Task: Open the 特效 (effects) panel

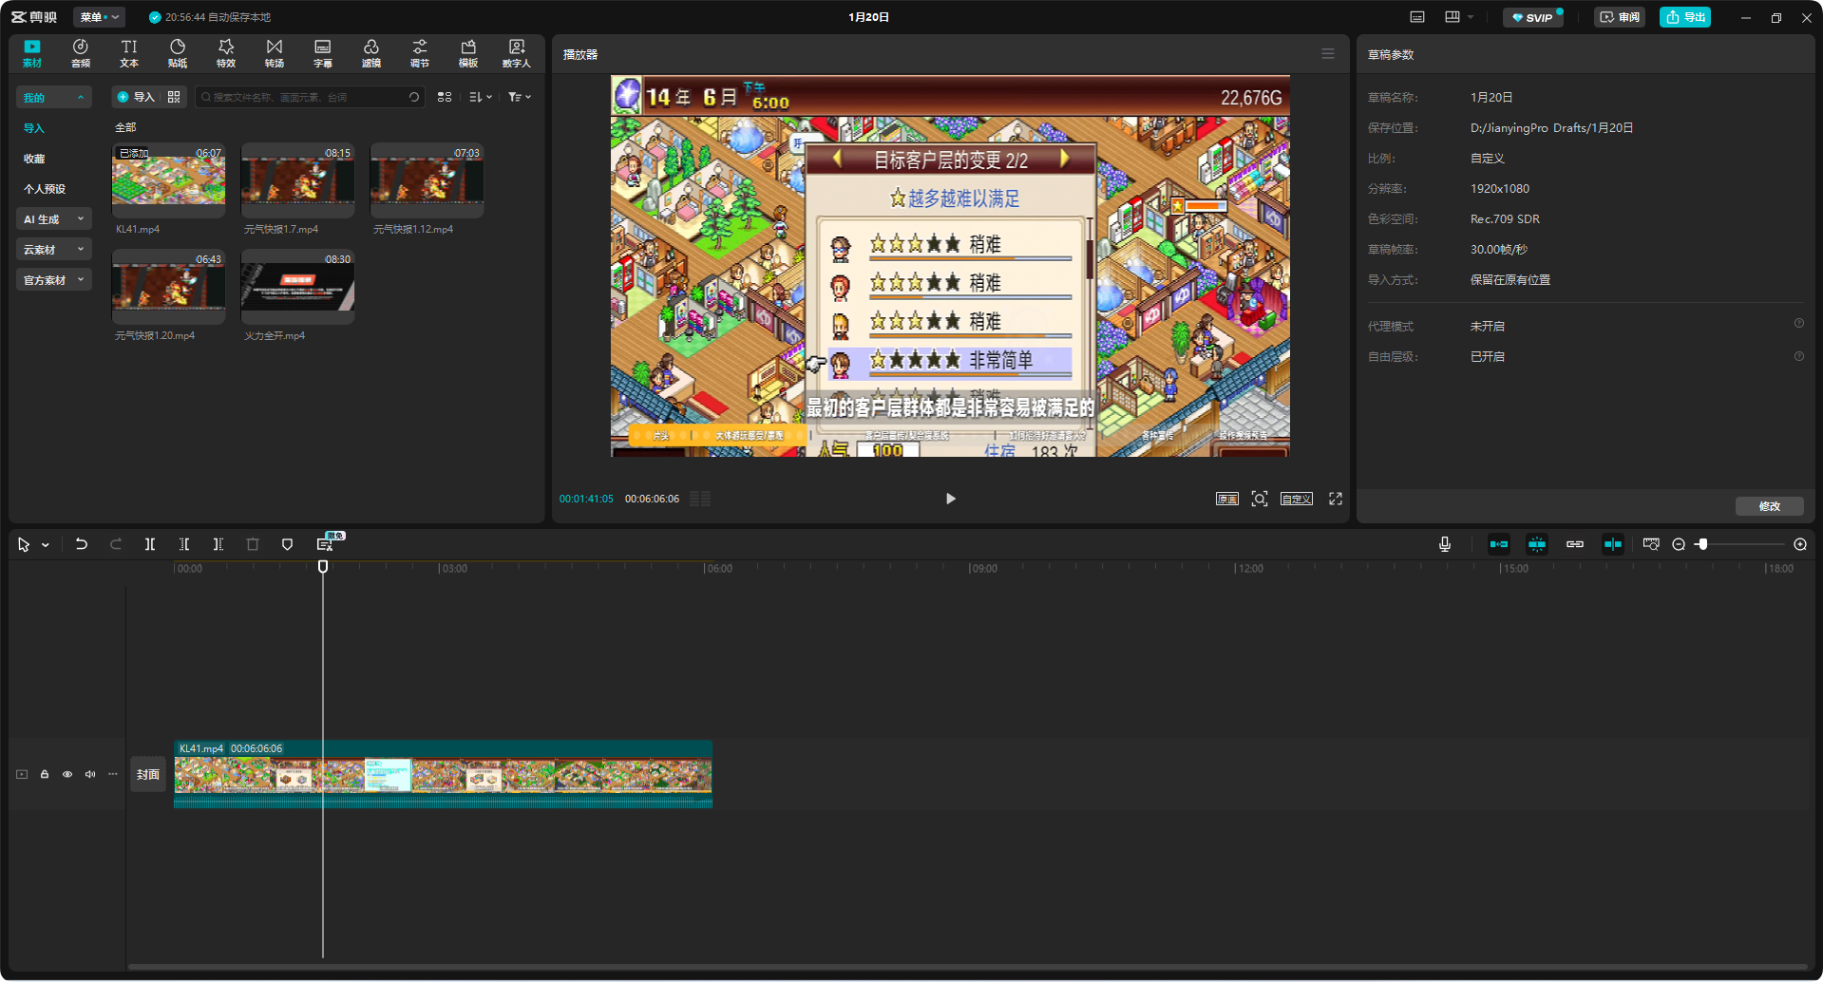Action: 226,53
